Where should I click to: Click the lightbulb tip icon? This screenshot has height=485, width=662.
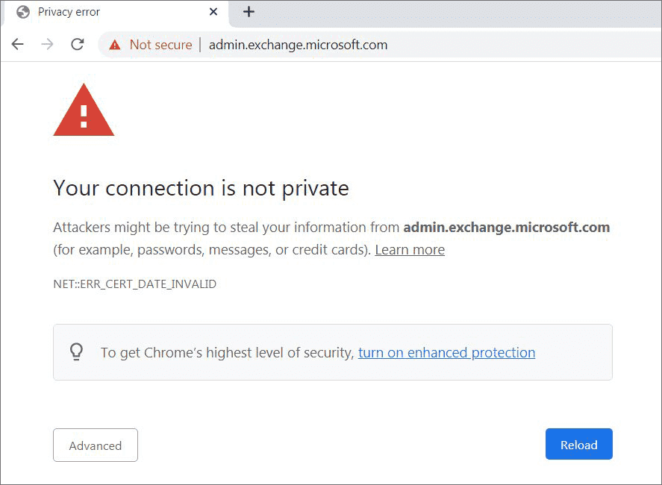click(76, 351)
